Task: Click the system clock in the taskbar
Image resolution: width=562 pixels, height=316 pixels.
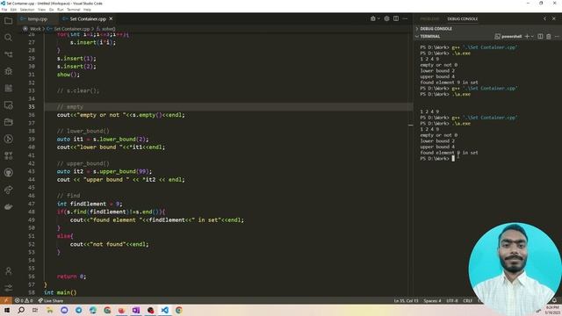Action: (x=552, y=310)
